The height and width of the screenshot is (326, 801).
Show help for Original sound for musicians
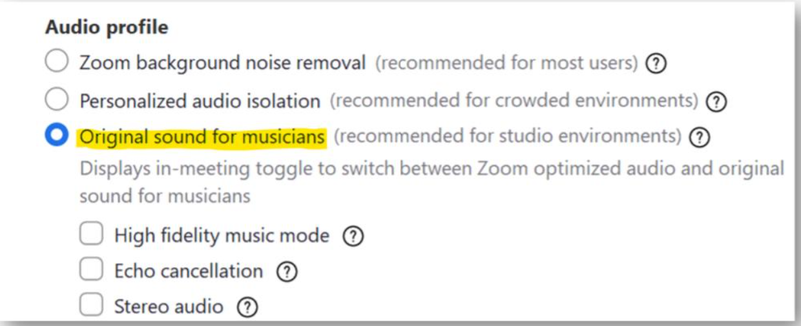point(700,137)
